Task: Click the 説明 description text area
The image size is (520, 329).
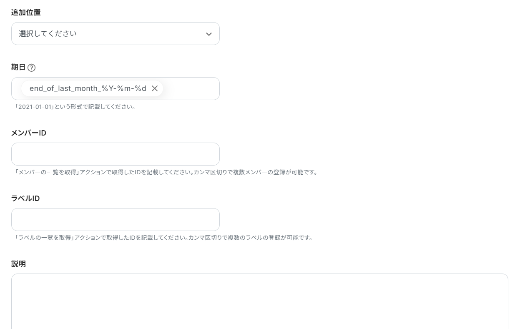Action: (260, 302)
